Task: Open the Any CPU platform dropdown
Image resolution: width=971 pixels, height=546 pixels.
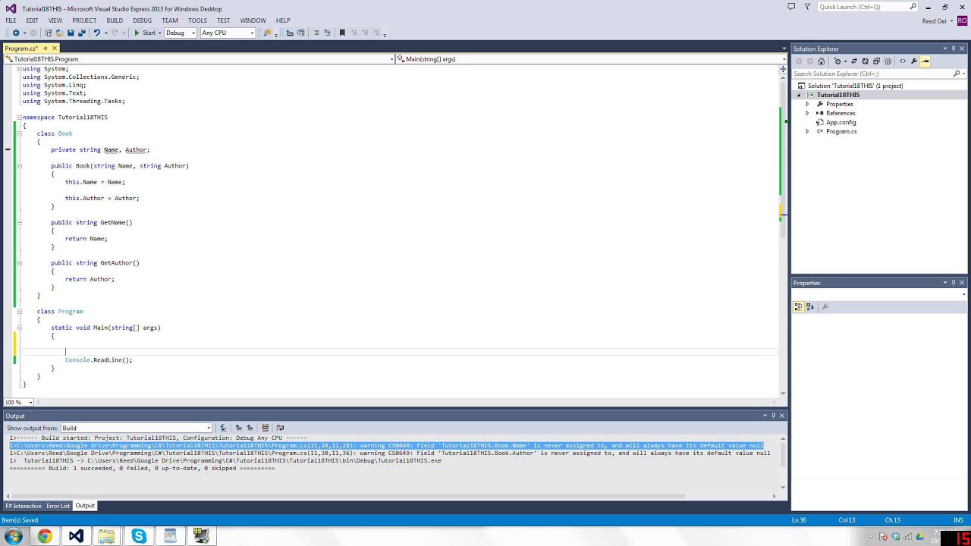Action: click(228, 33)
